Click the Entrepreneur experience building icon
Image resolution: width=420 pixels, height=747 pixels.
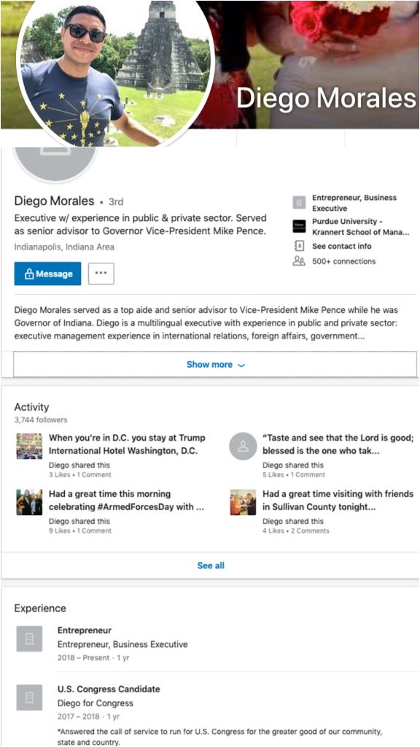pyautogui.click(x=29, y=639)
